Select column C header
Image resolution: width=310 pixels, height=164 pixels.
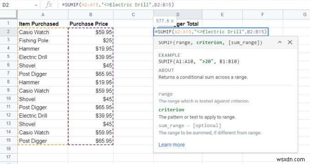pos(133,15)
